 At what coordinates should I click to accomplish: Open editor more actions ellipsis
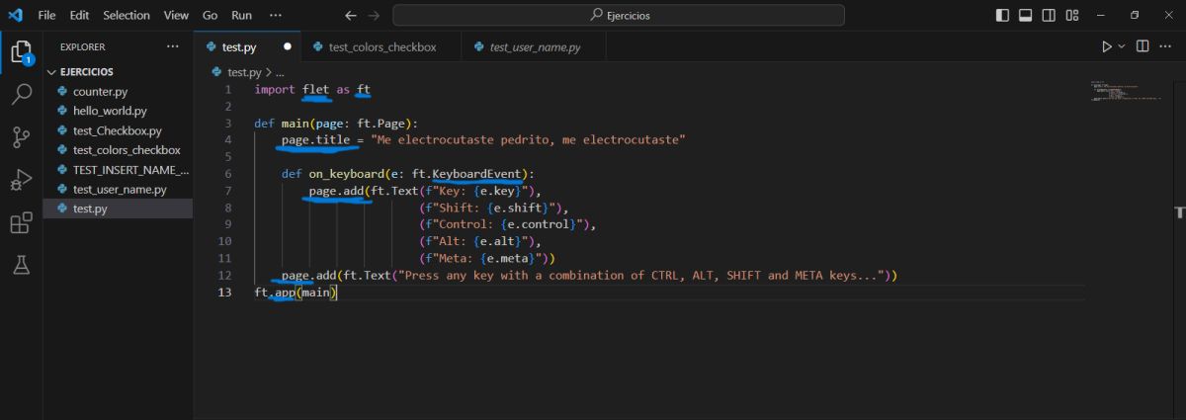click(1166, 46)
